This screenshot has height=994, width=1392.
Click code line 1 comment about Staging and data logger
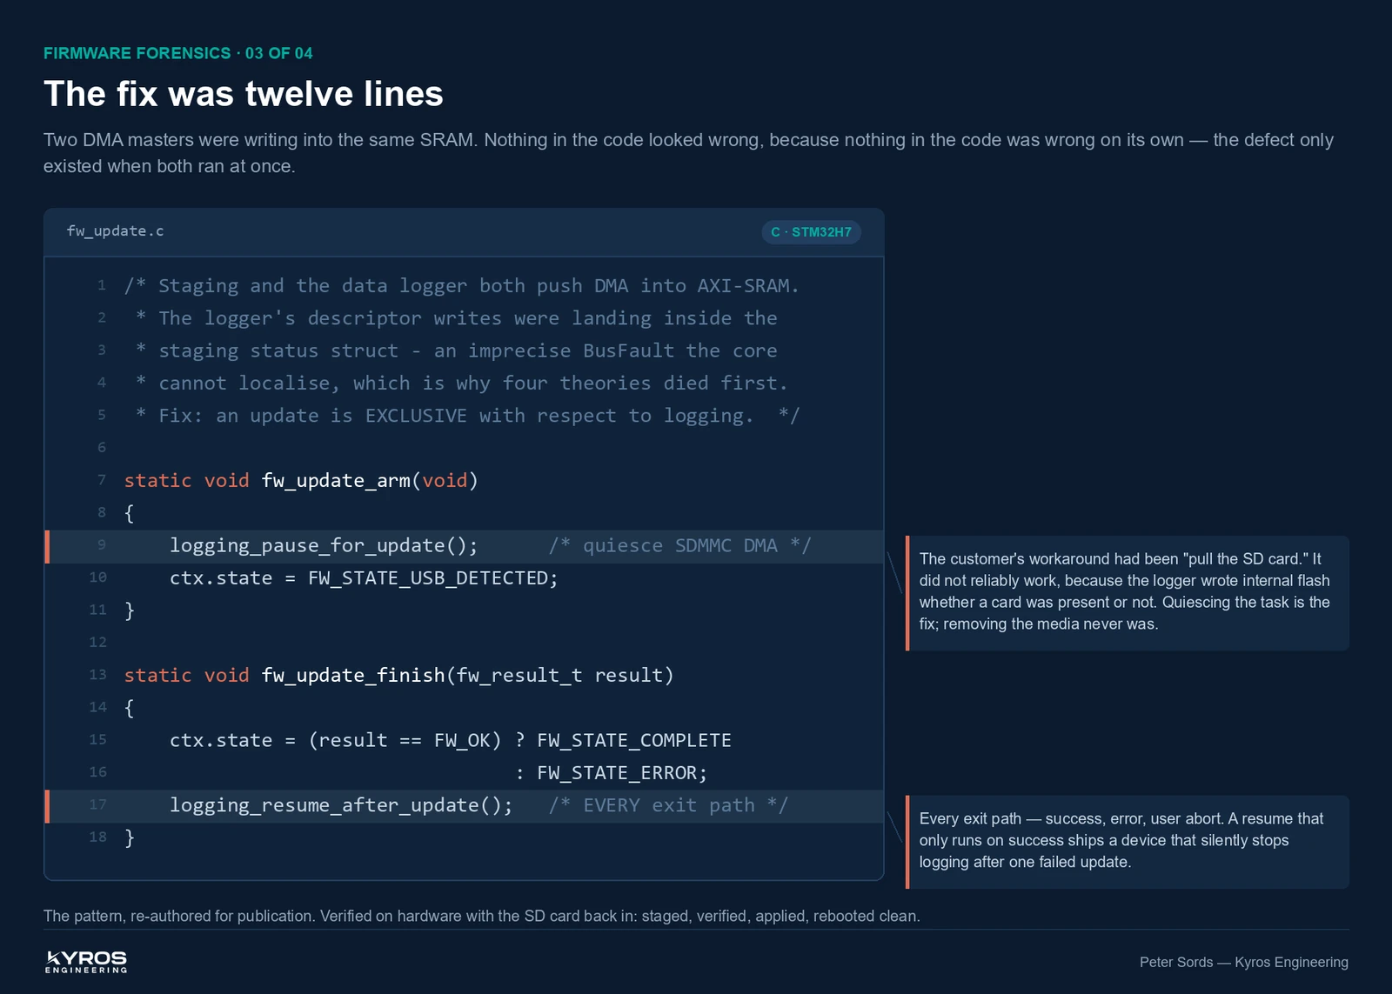tap(461, 286)
